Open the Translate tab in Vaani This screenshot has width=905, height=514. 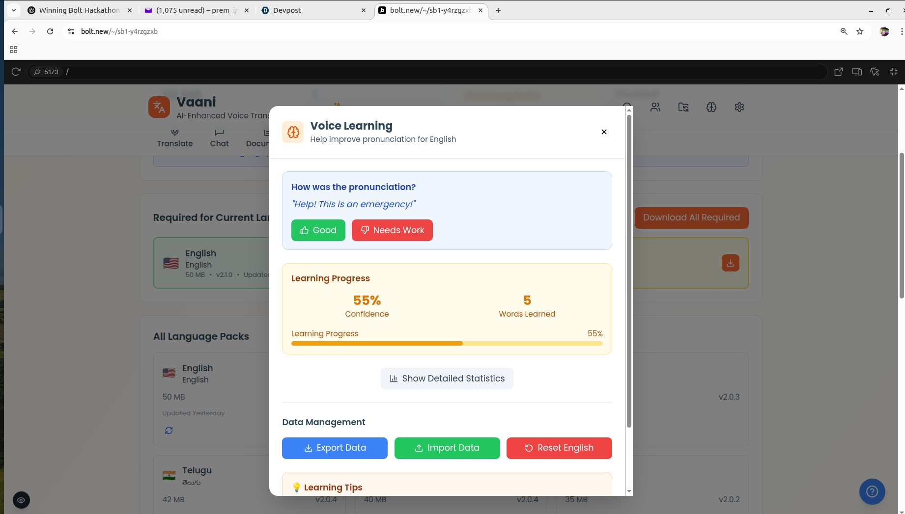pyautogui.click(x=175, y=138)
